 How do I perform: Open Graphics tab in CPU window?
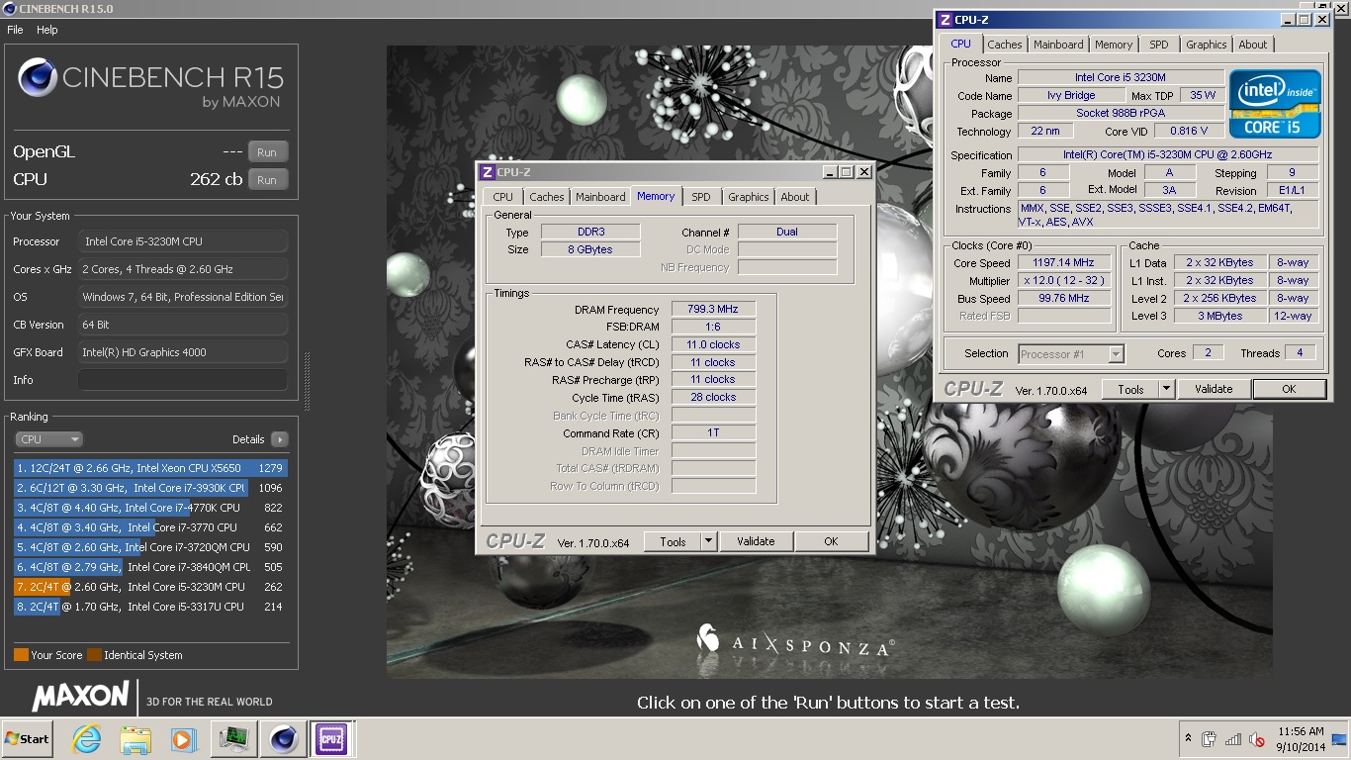click(x=1207, y=45)
